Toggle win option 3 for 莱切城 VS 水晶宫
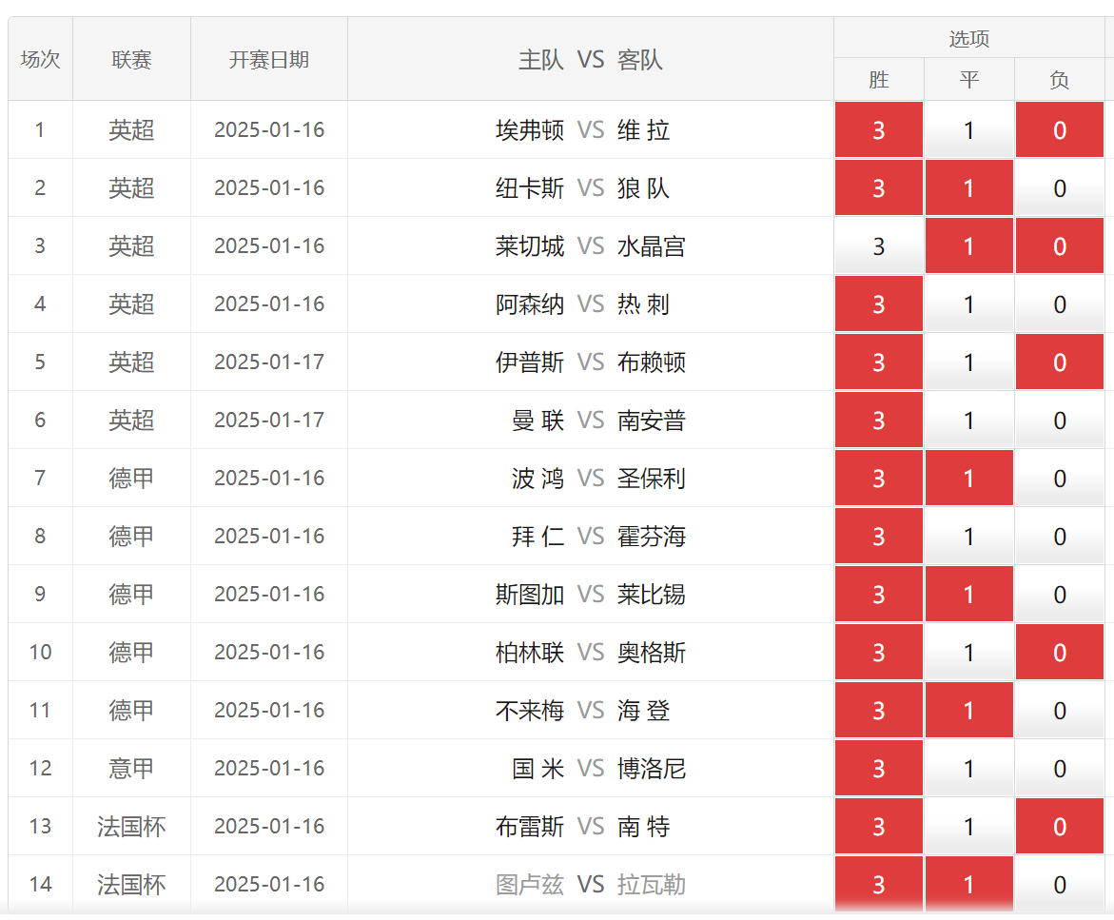Viewport: 1114px width, 920px height. tap(879, 245)
